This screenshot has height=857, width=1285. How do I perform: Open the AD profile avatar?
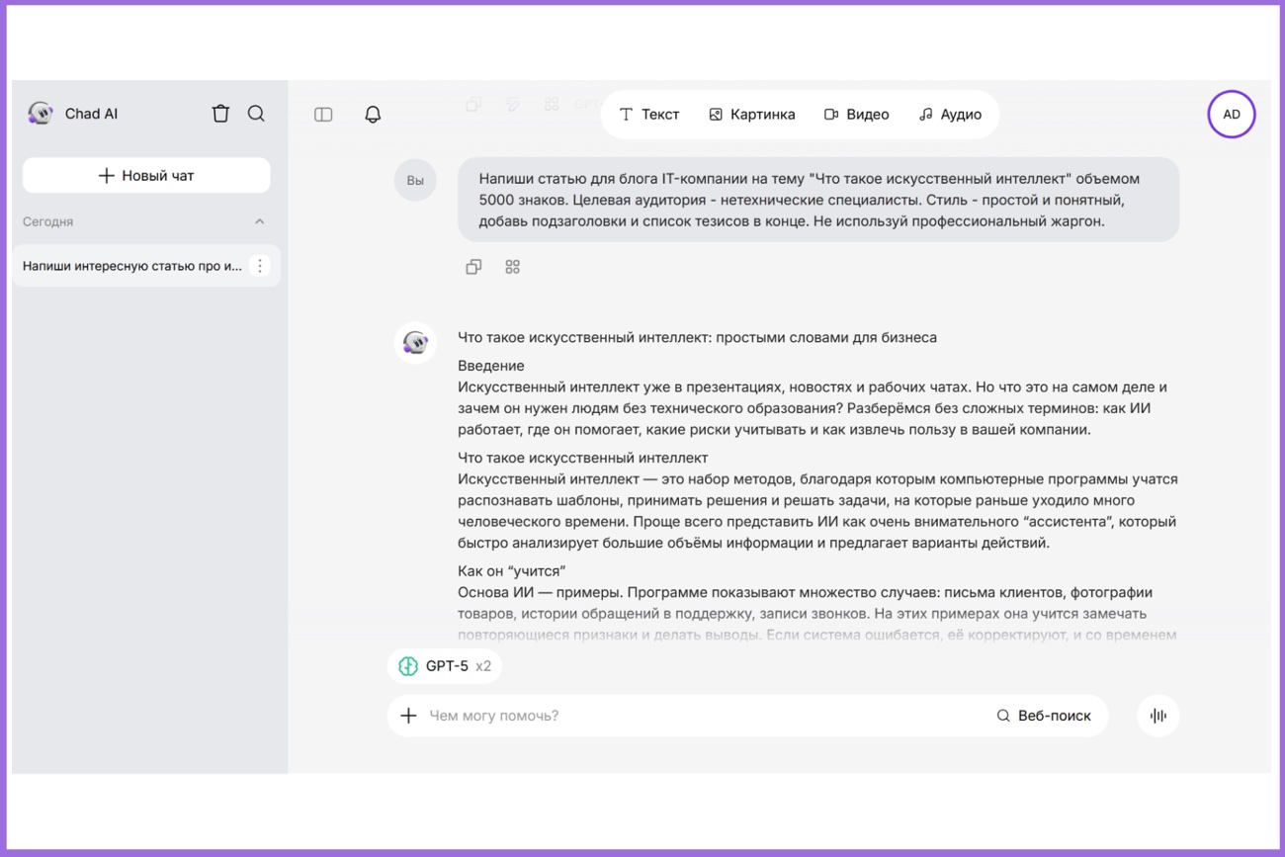point(1231,115)
